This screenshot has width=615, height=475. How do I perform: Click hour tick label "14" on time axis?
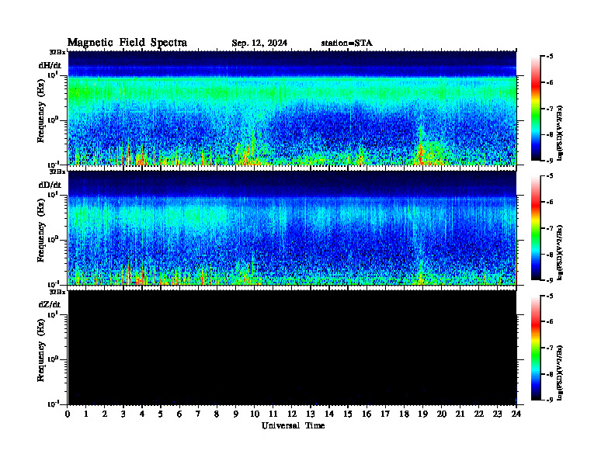[x=329, y=414]
